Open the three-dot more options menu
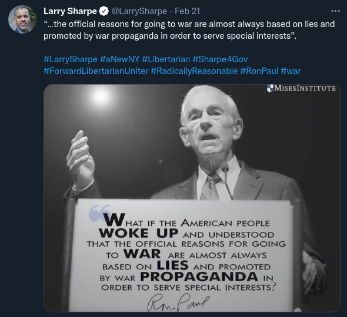The image size is (347, 317). click(335, 11)
